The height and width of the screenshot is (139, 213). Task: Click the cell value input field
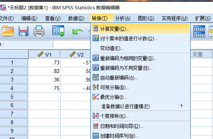(72, 44)
